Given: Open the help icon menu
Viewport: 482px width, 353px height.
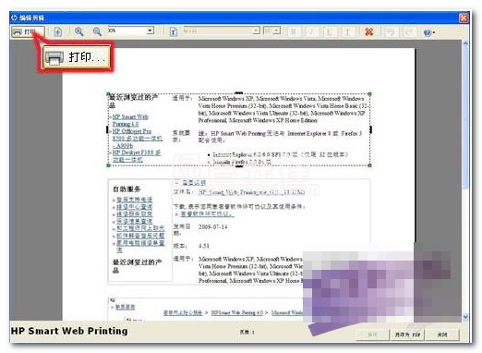Looking at the screenshot, I should 428,32.
